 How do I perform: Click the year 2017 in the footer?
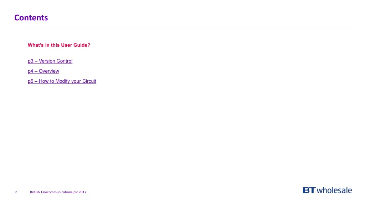(x=82, y=192)
